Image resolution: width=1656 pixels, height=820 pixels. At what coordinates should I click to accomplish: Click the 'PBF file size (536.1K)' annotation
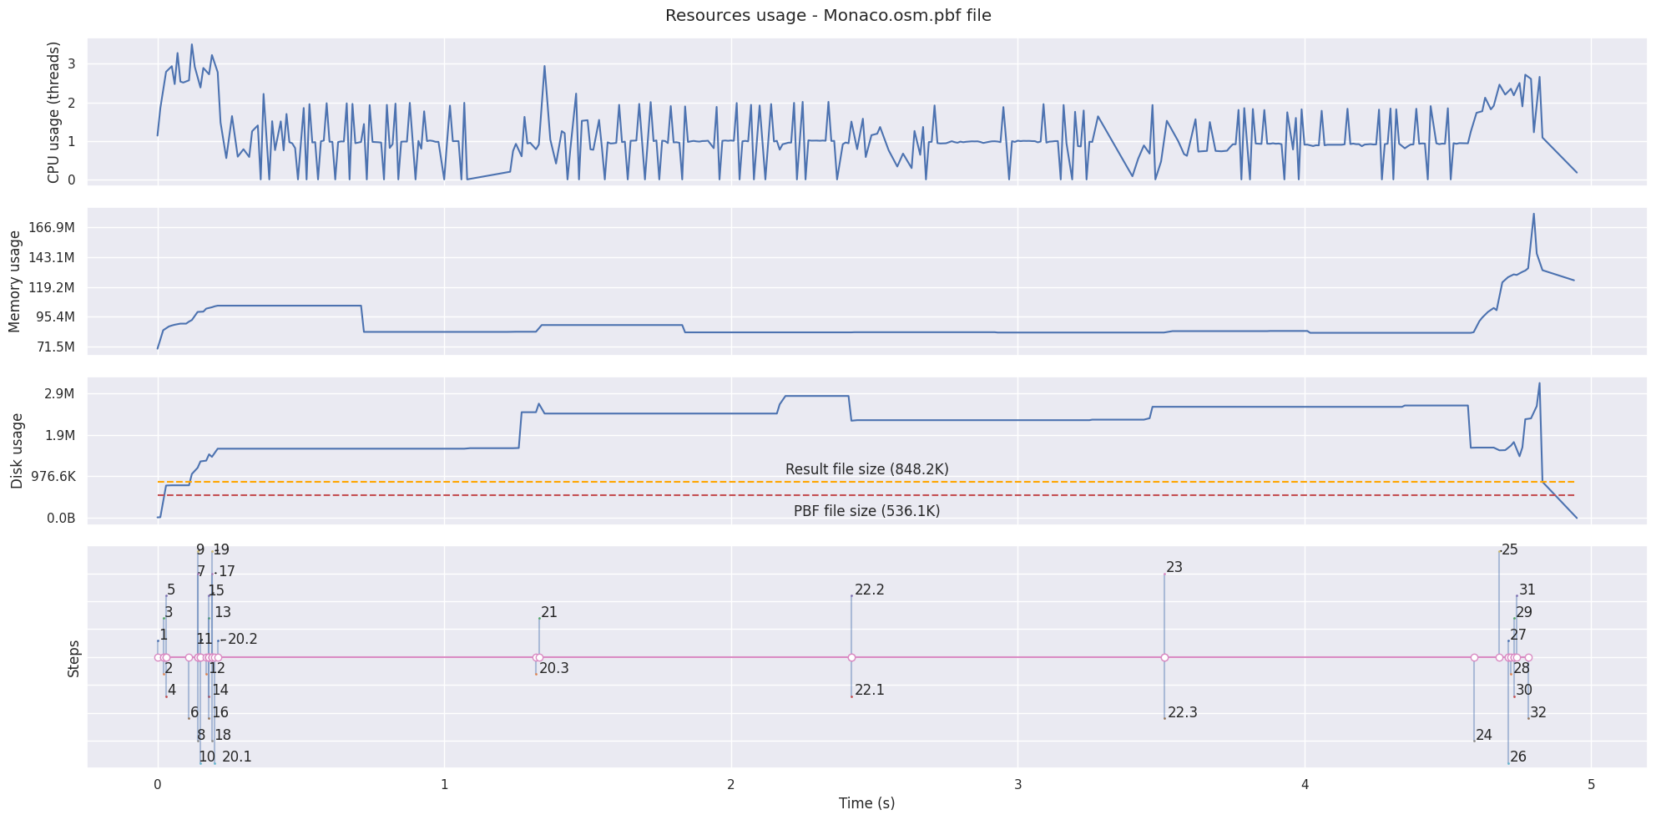[x=866, y=511]
